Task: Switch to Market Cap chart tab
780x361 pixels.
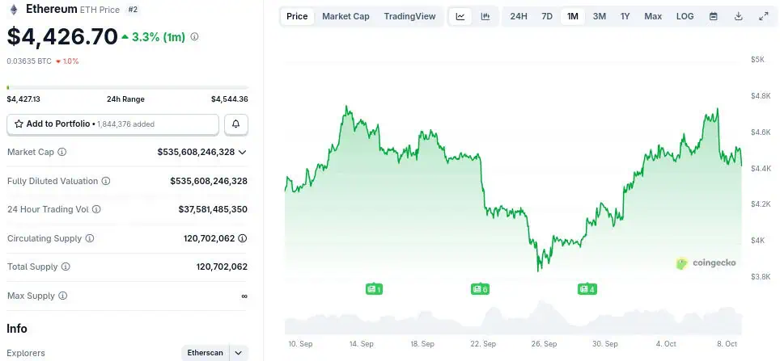Action: click(345, 16)
